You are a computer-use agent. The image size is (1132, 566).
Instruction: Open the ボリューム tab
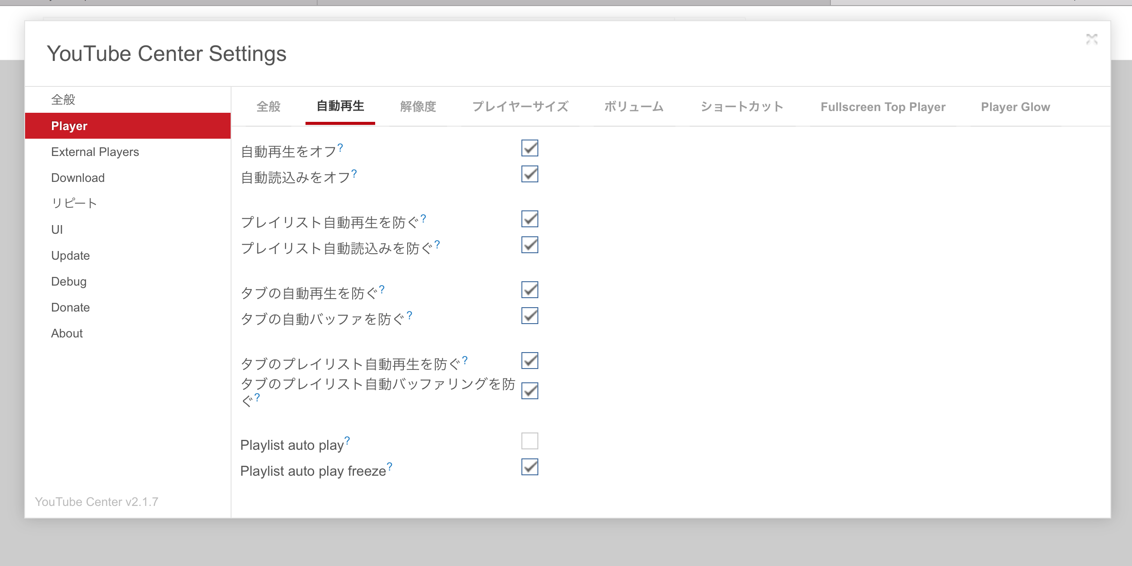[x=634, y=107]
